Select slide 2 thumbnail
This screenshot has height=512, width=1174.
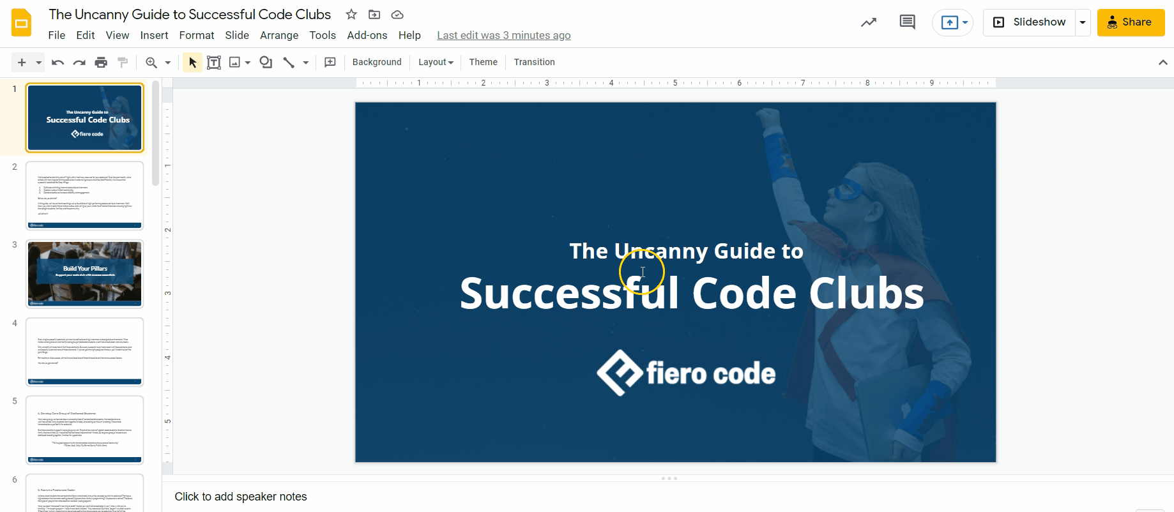85,195
